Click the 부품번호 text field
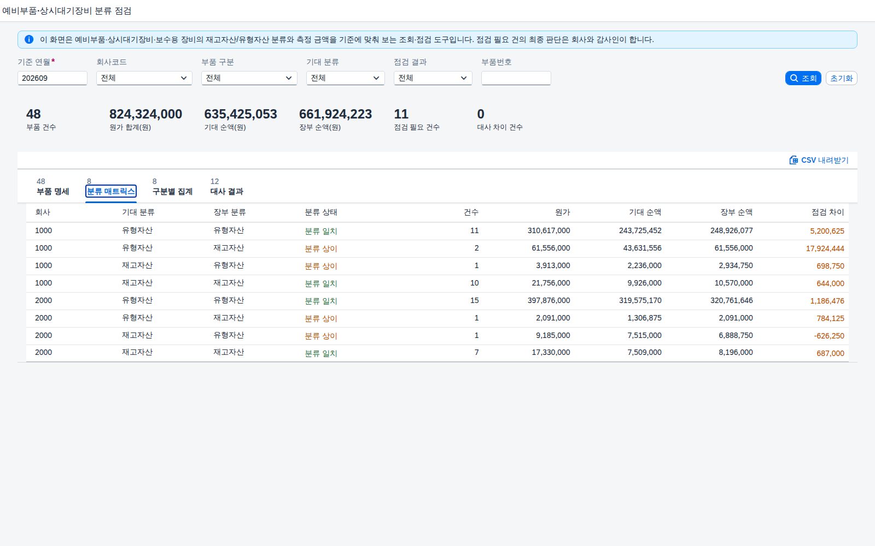Image resolution: width=875 pixels, height=546 pixels. pos(516,78)
